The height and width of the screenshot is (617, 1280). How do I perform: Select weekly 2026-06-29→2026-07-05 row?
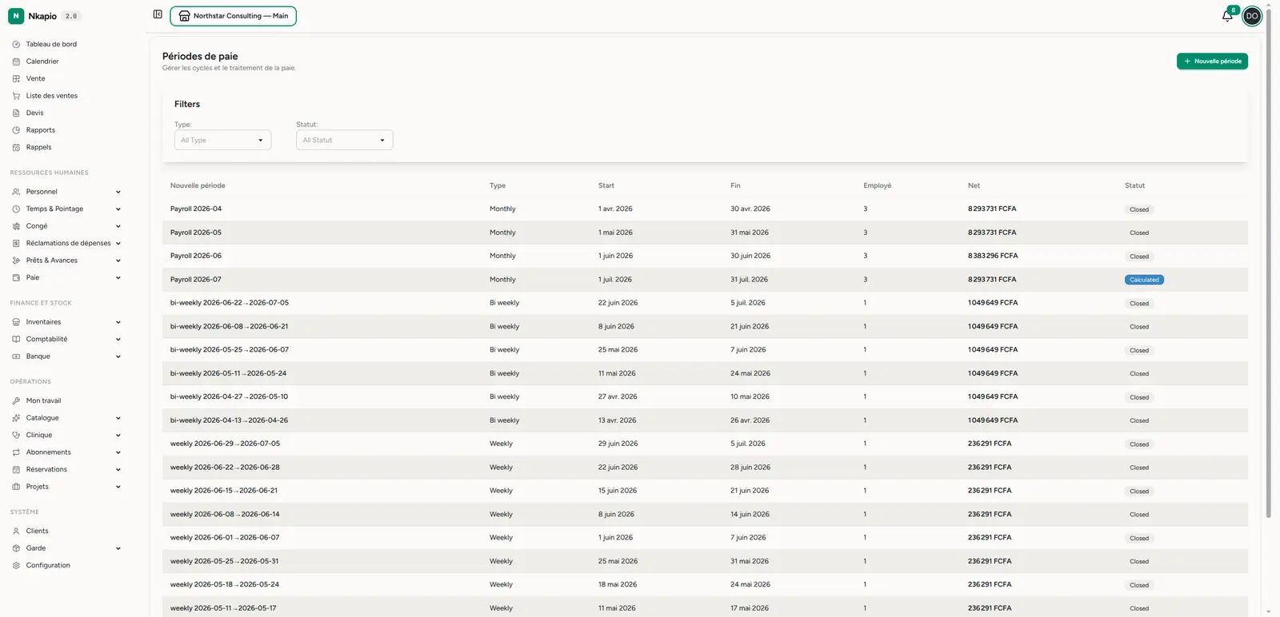click(x=705, y=444)
